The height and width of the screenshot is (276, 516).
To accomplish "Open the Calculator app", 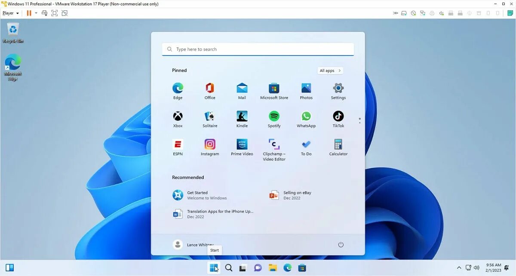I will point(338,147).
